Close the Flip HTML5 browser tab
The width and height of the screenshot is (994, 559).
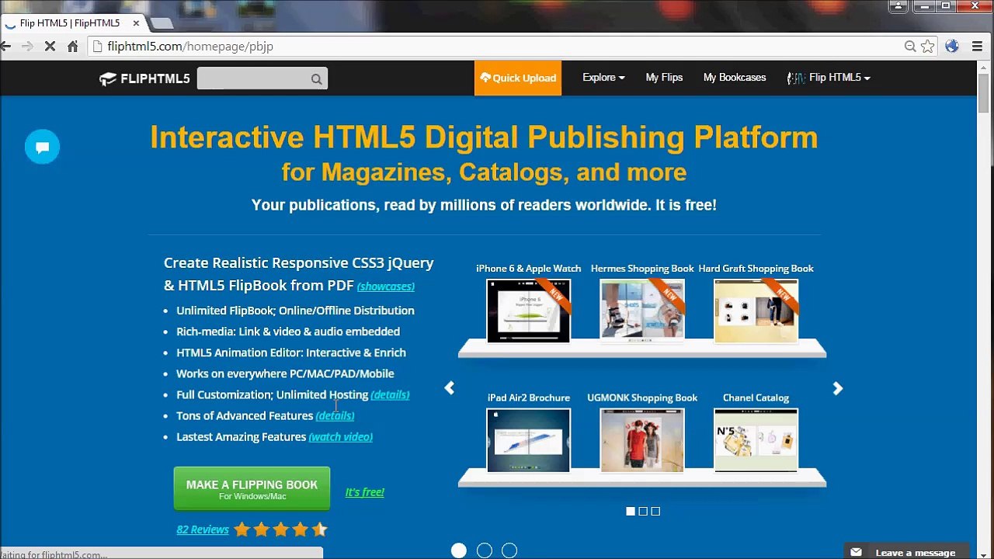coord(136,23)
